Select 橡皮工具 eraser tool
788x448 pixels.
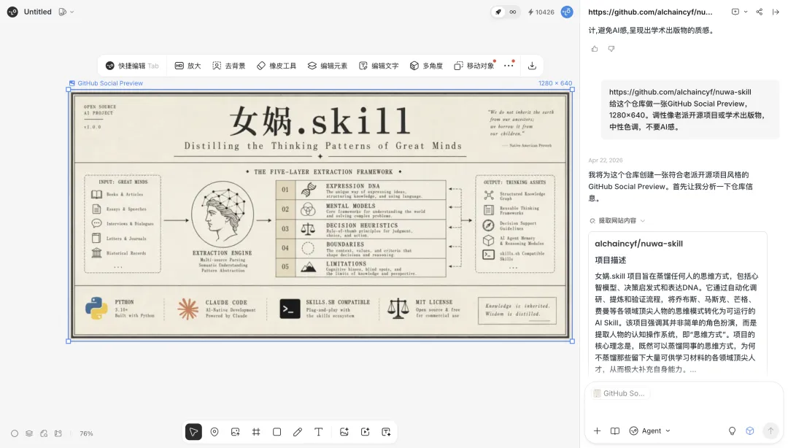tap(277, 66)
